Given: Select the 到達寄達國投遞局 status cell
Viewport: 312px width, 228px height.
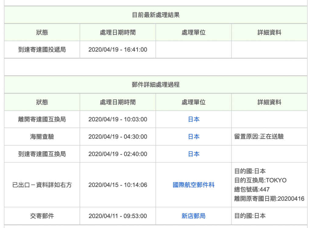Looking at the screenshot, I should point(41,50).
